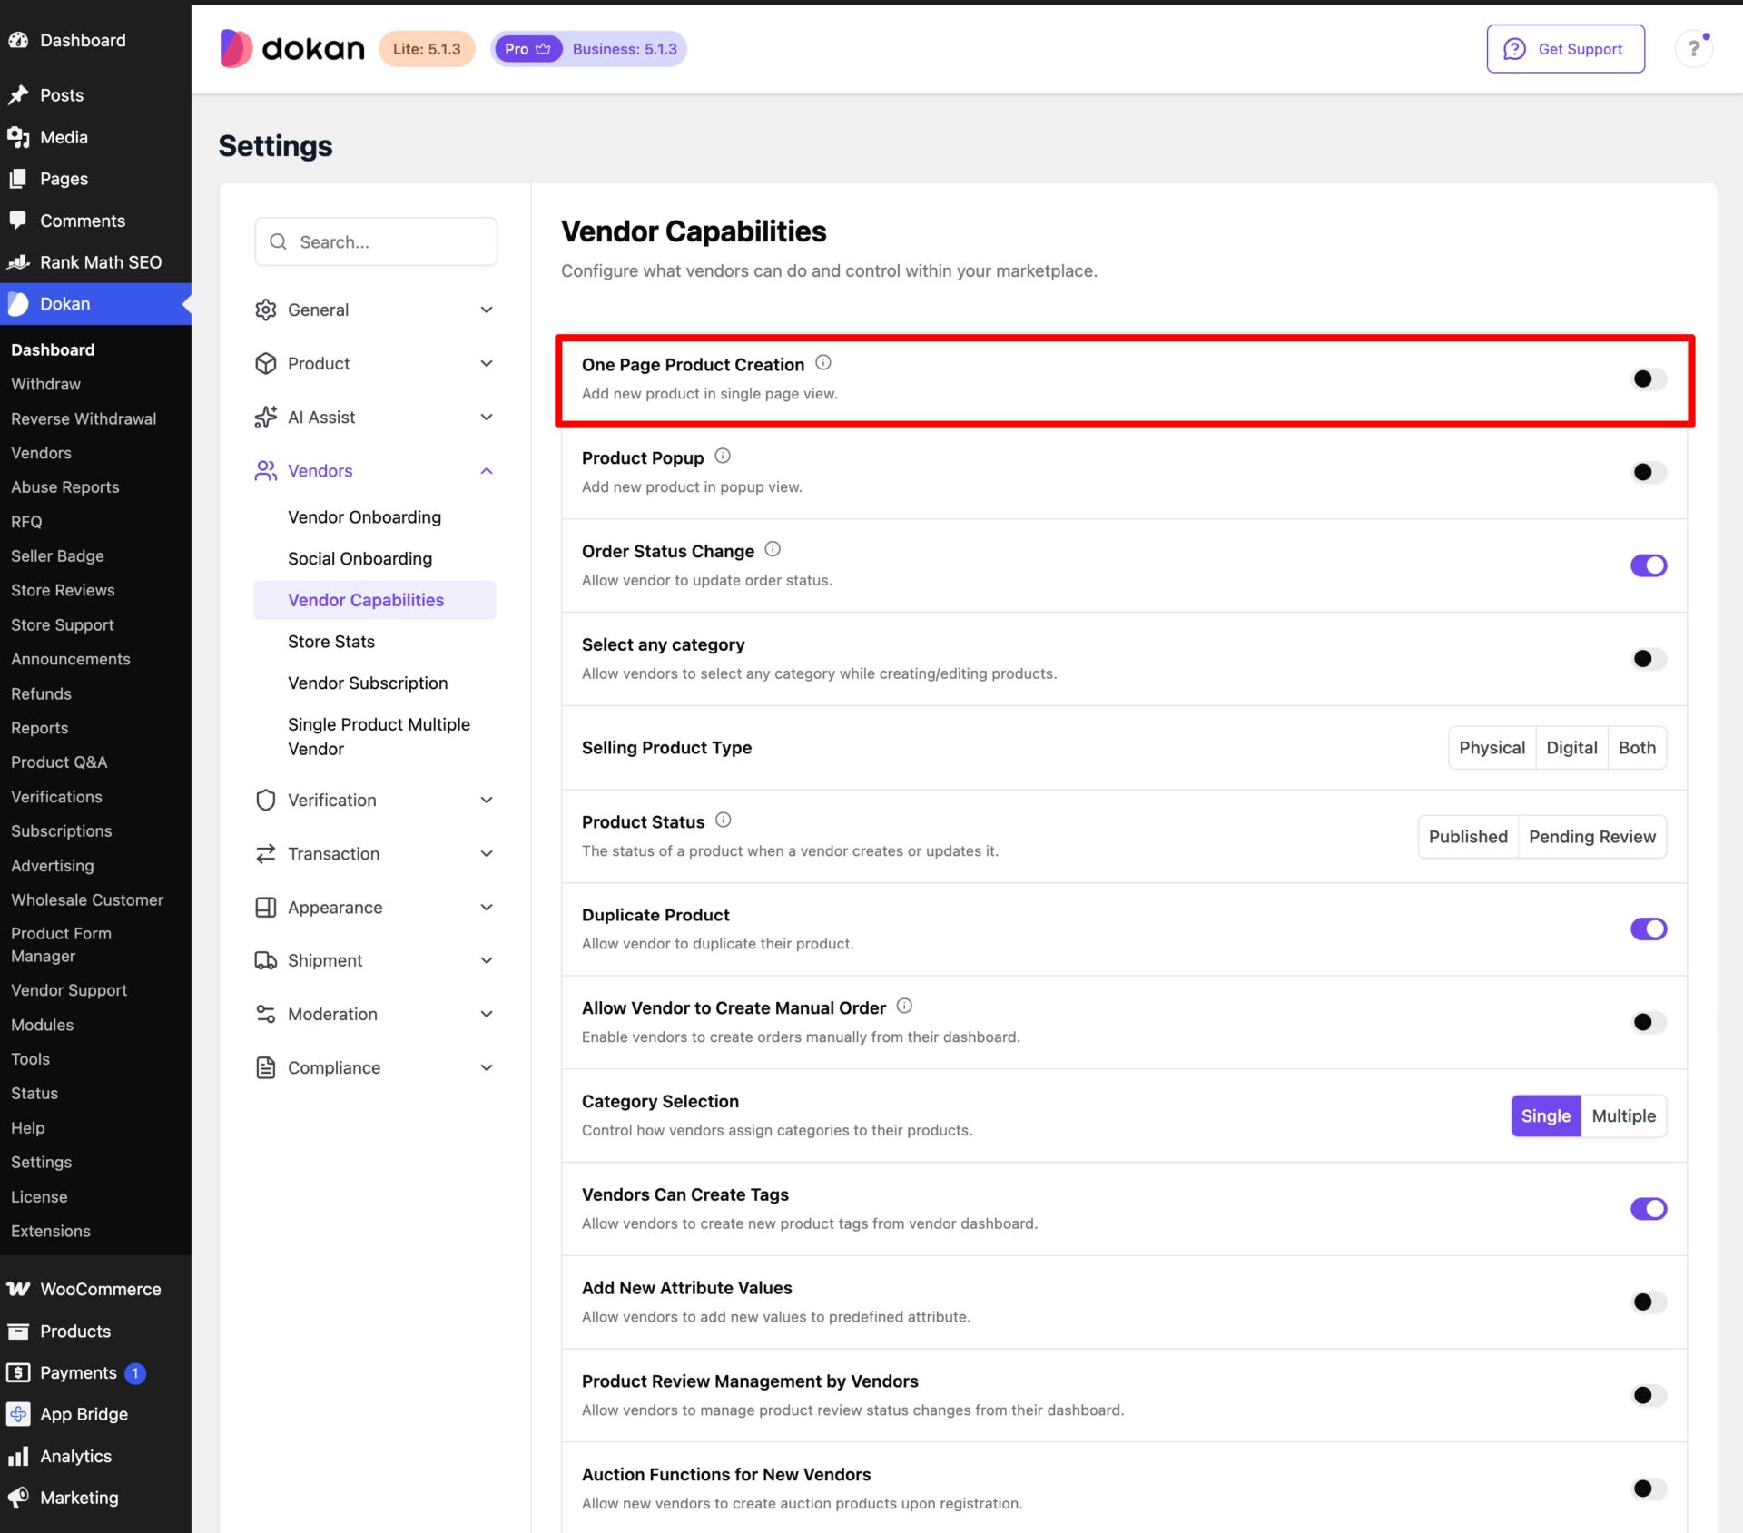Click the Product box icon
Screen dimensions: 1743x1533
pyautogui.click(x=265, y=364)
